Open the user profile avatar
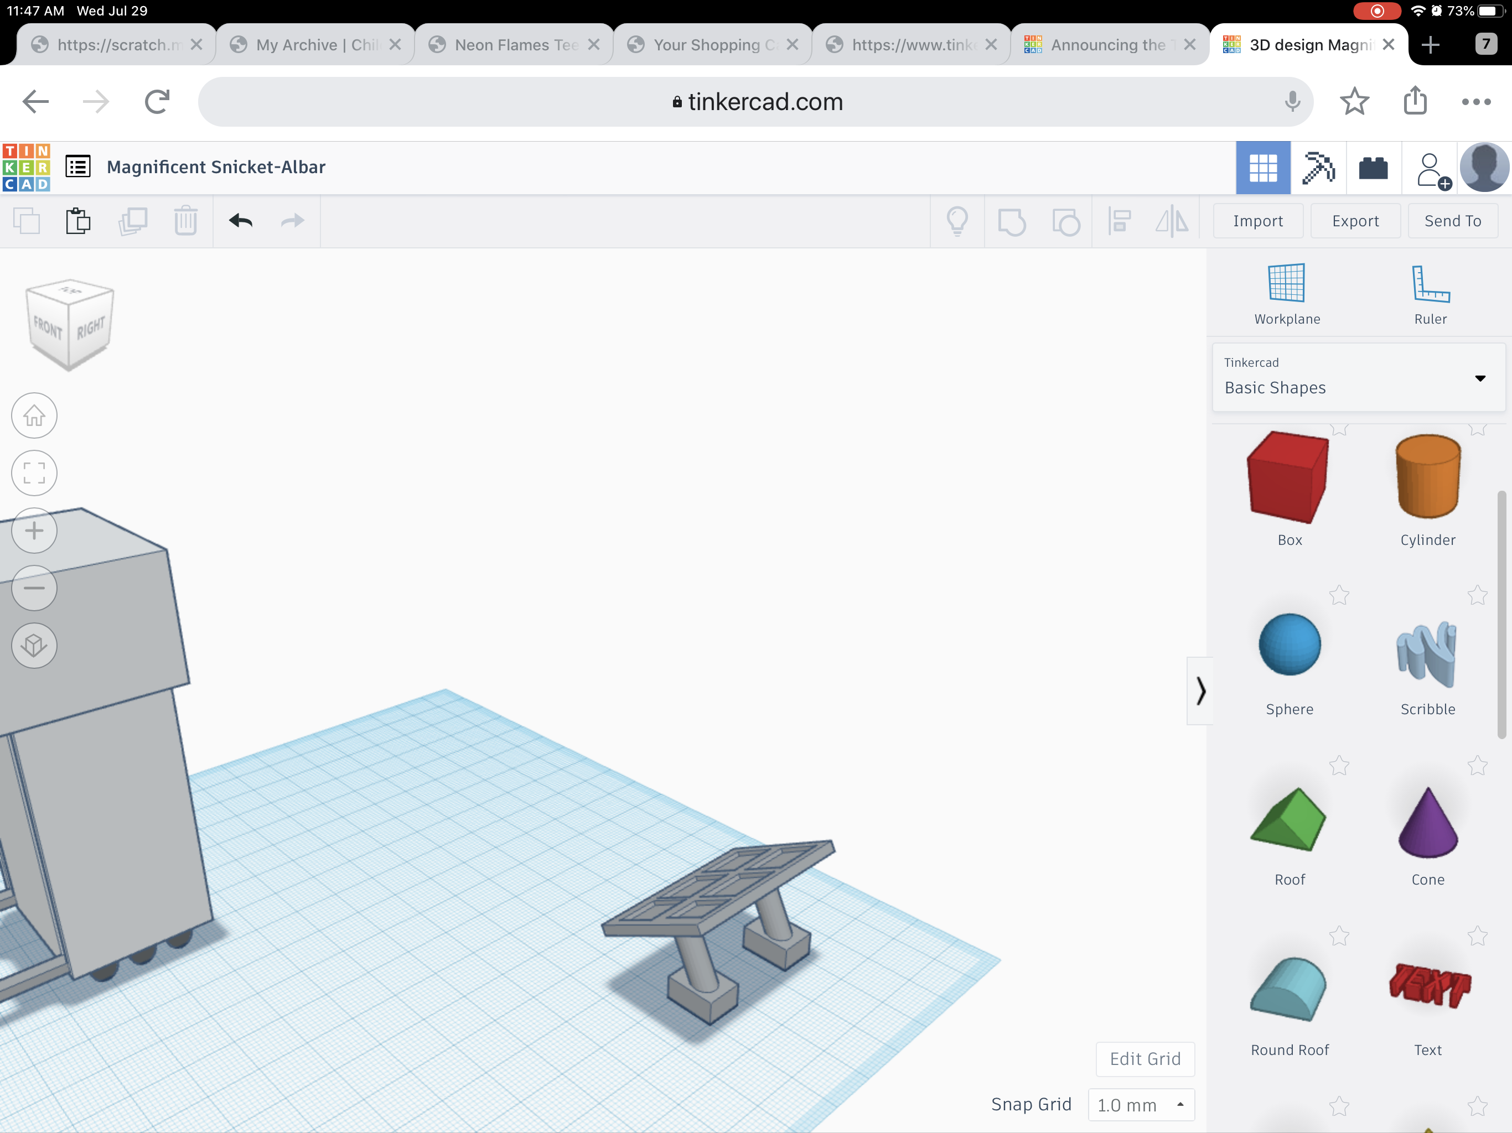This screenshot has height=1133, width=1512. click(x=1484, y=168)
